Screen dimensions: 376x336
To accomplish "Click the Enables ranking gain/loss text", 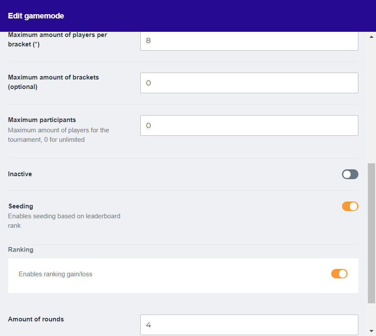I will coord(55,274).
